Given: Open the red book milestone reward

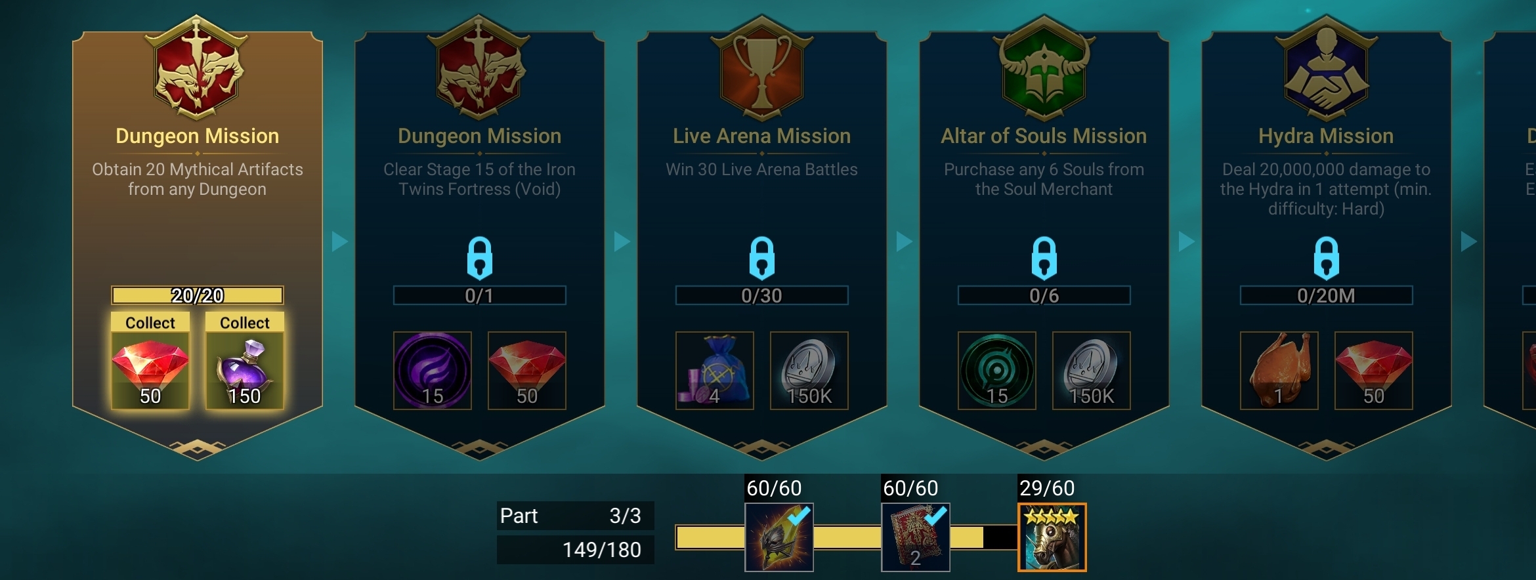Looking at the screenshot, I should (x=916, y=537).
